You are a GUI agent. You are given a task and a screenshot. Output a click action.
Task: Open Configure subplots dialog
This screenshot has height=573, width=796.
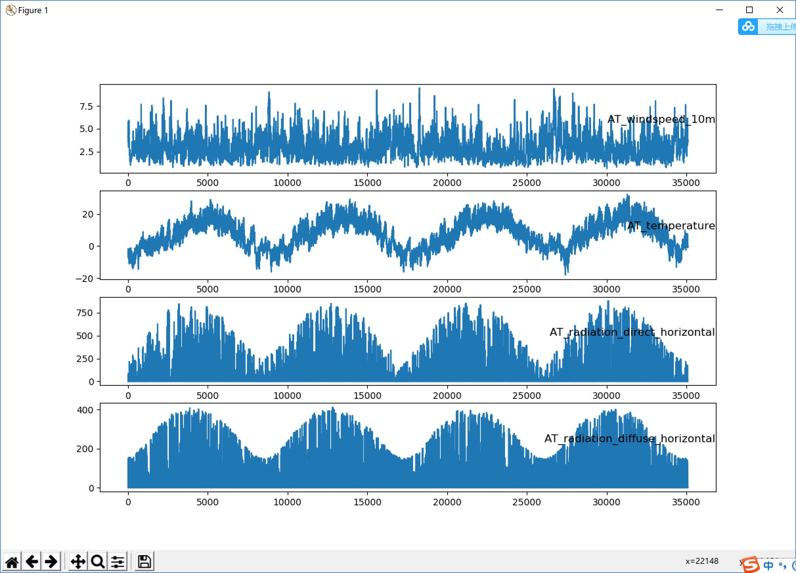click(x=118, y=562)
